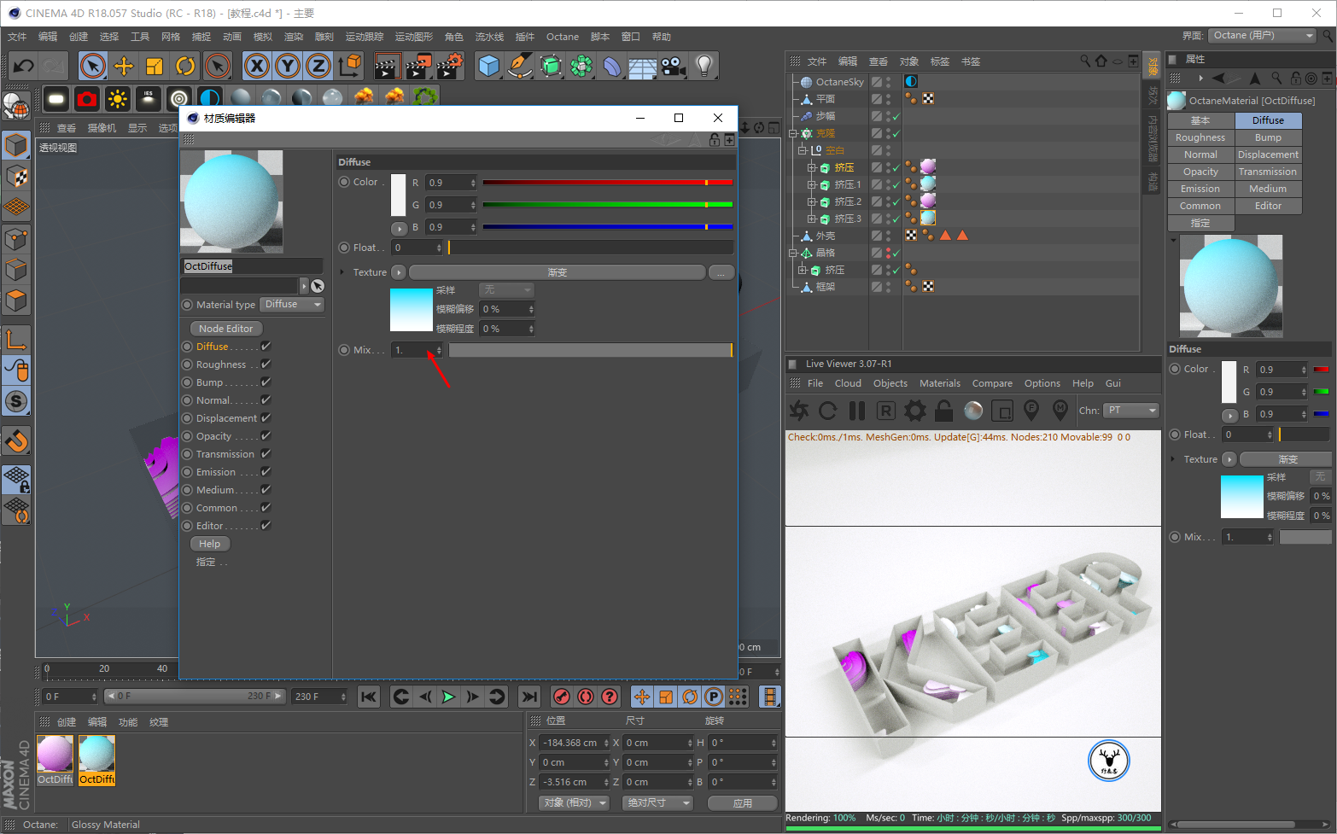Switch to the Transmission tab in attributes

pyautogui.click(x=1268, y=172)
